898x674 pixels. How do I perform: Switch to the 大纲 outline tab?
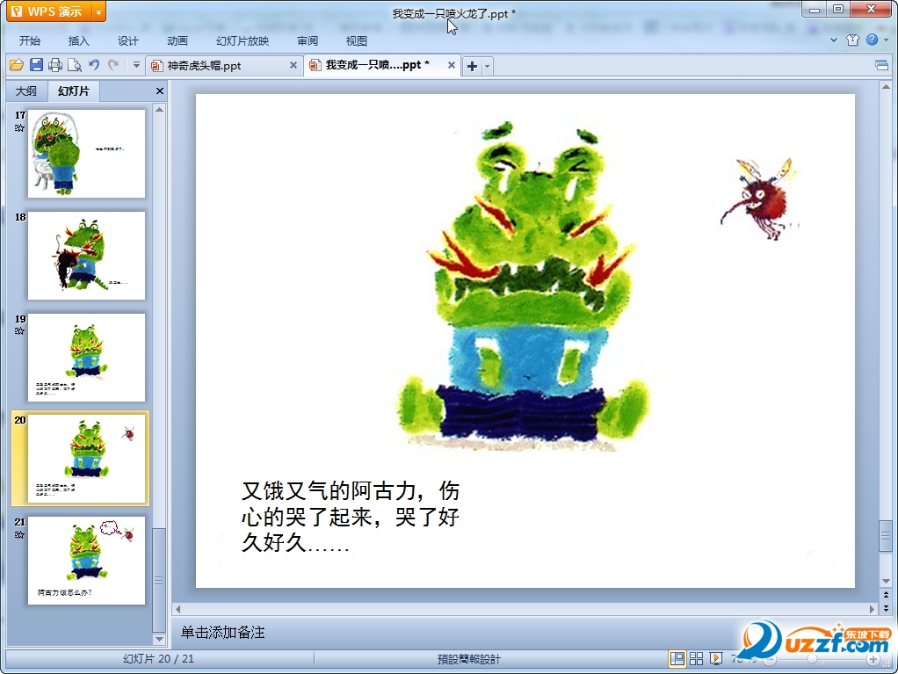pyautogui.click(x=26, y=91)
